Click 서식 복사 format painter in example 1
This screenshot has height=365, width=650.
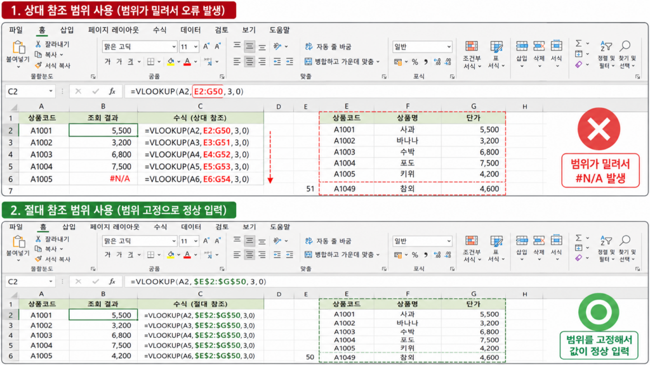52,65
